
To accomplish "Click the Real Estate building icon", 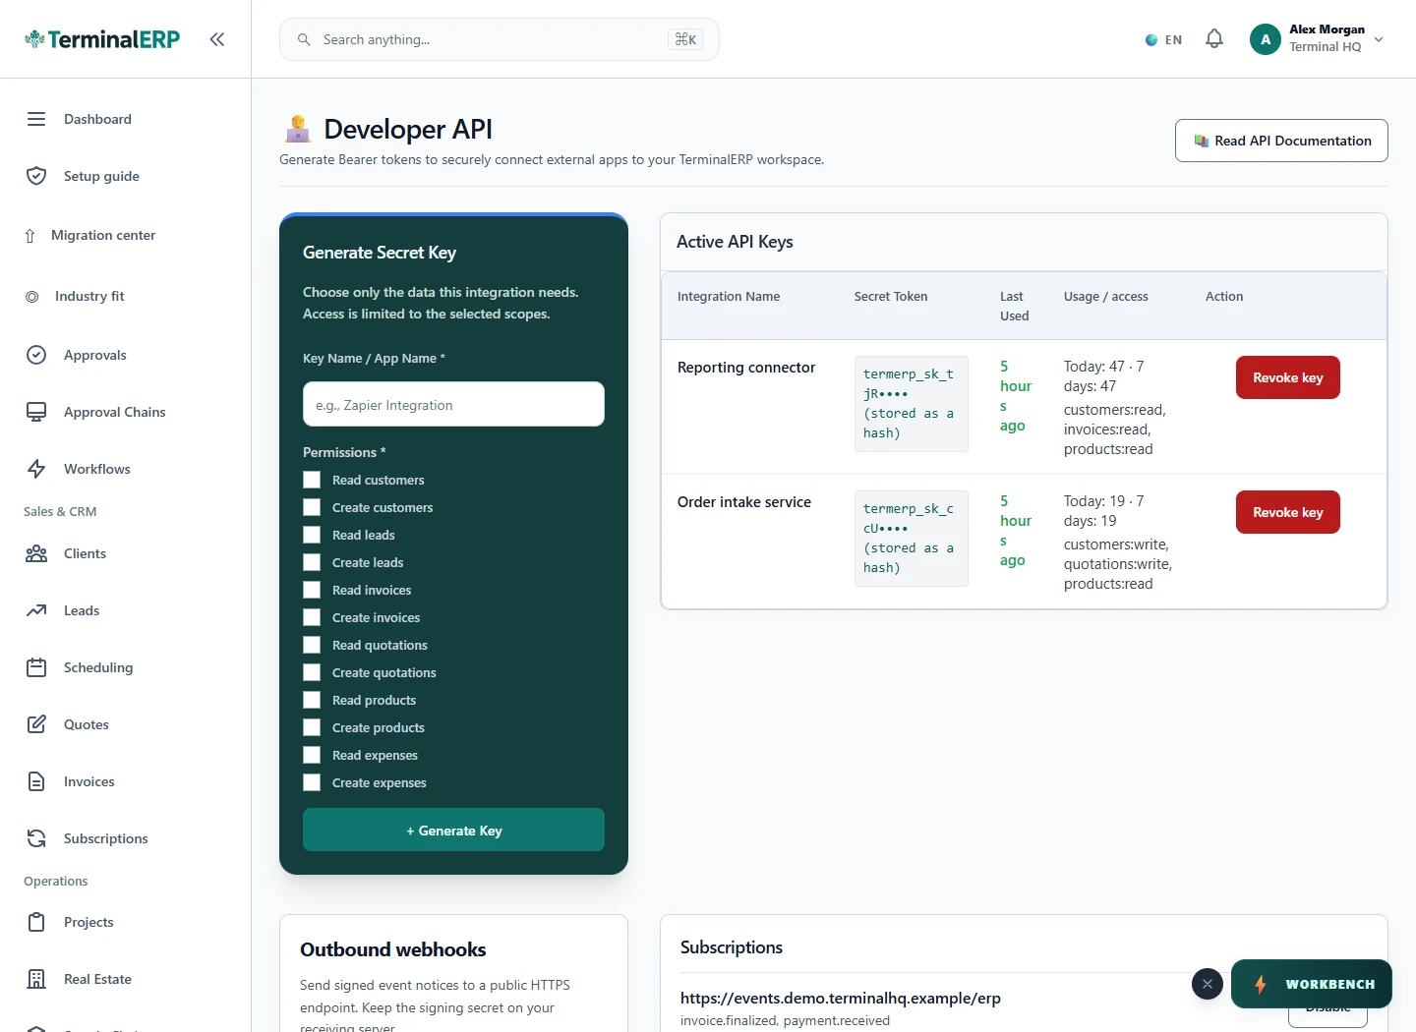I will click(x=36, y=979).
